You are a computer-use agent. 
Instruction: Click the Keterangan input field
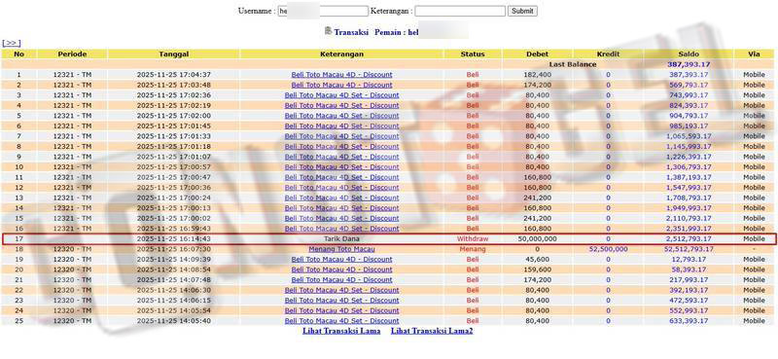460,11
